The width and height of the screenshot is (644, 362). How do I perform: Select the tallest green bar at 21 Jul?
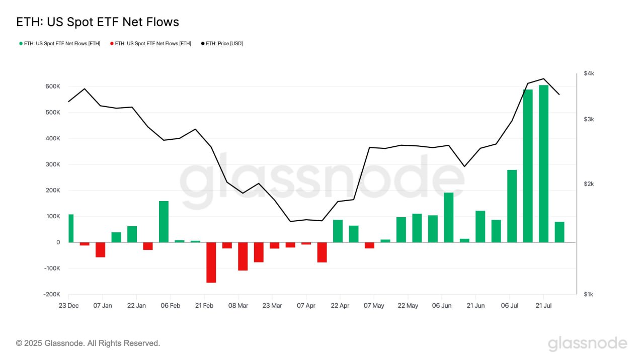coord(543,164)
